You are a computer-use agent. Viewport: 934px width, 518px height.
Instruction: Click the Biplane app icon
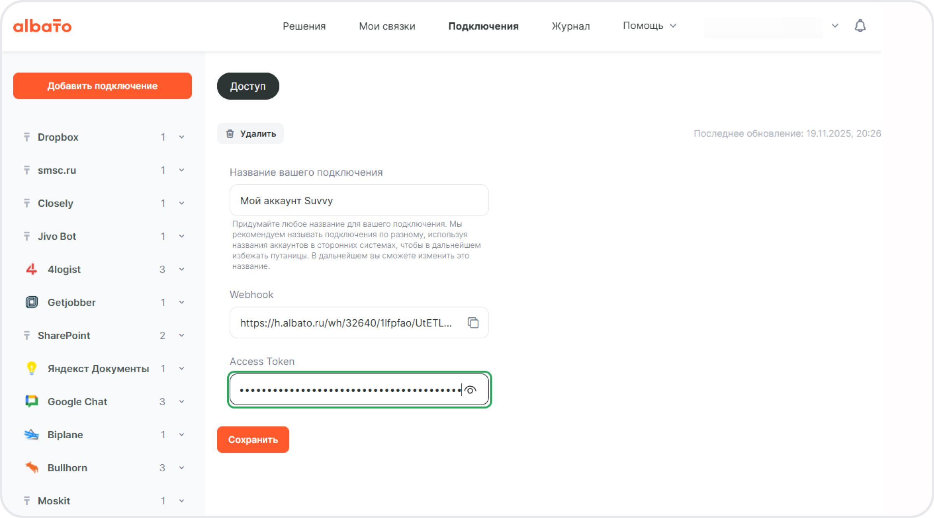tap(32, 434)
